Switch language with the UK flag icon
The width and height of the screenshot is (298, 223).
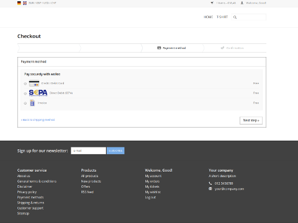click(x=25, y=3)
